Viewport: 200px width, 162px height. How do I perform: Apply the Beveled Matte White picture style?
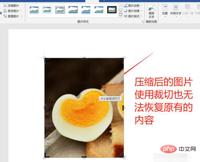pyautogui.click(x=47, y=10)
